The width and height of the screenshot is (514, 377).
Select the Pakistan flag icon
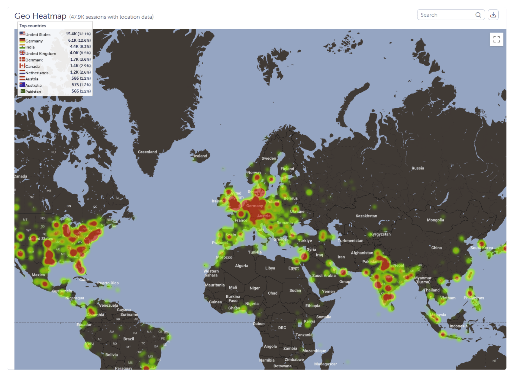pyautogui.click(x=22, y=91)
